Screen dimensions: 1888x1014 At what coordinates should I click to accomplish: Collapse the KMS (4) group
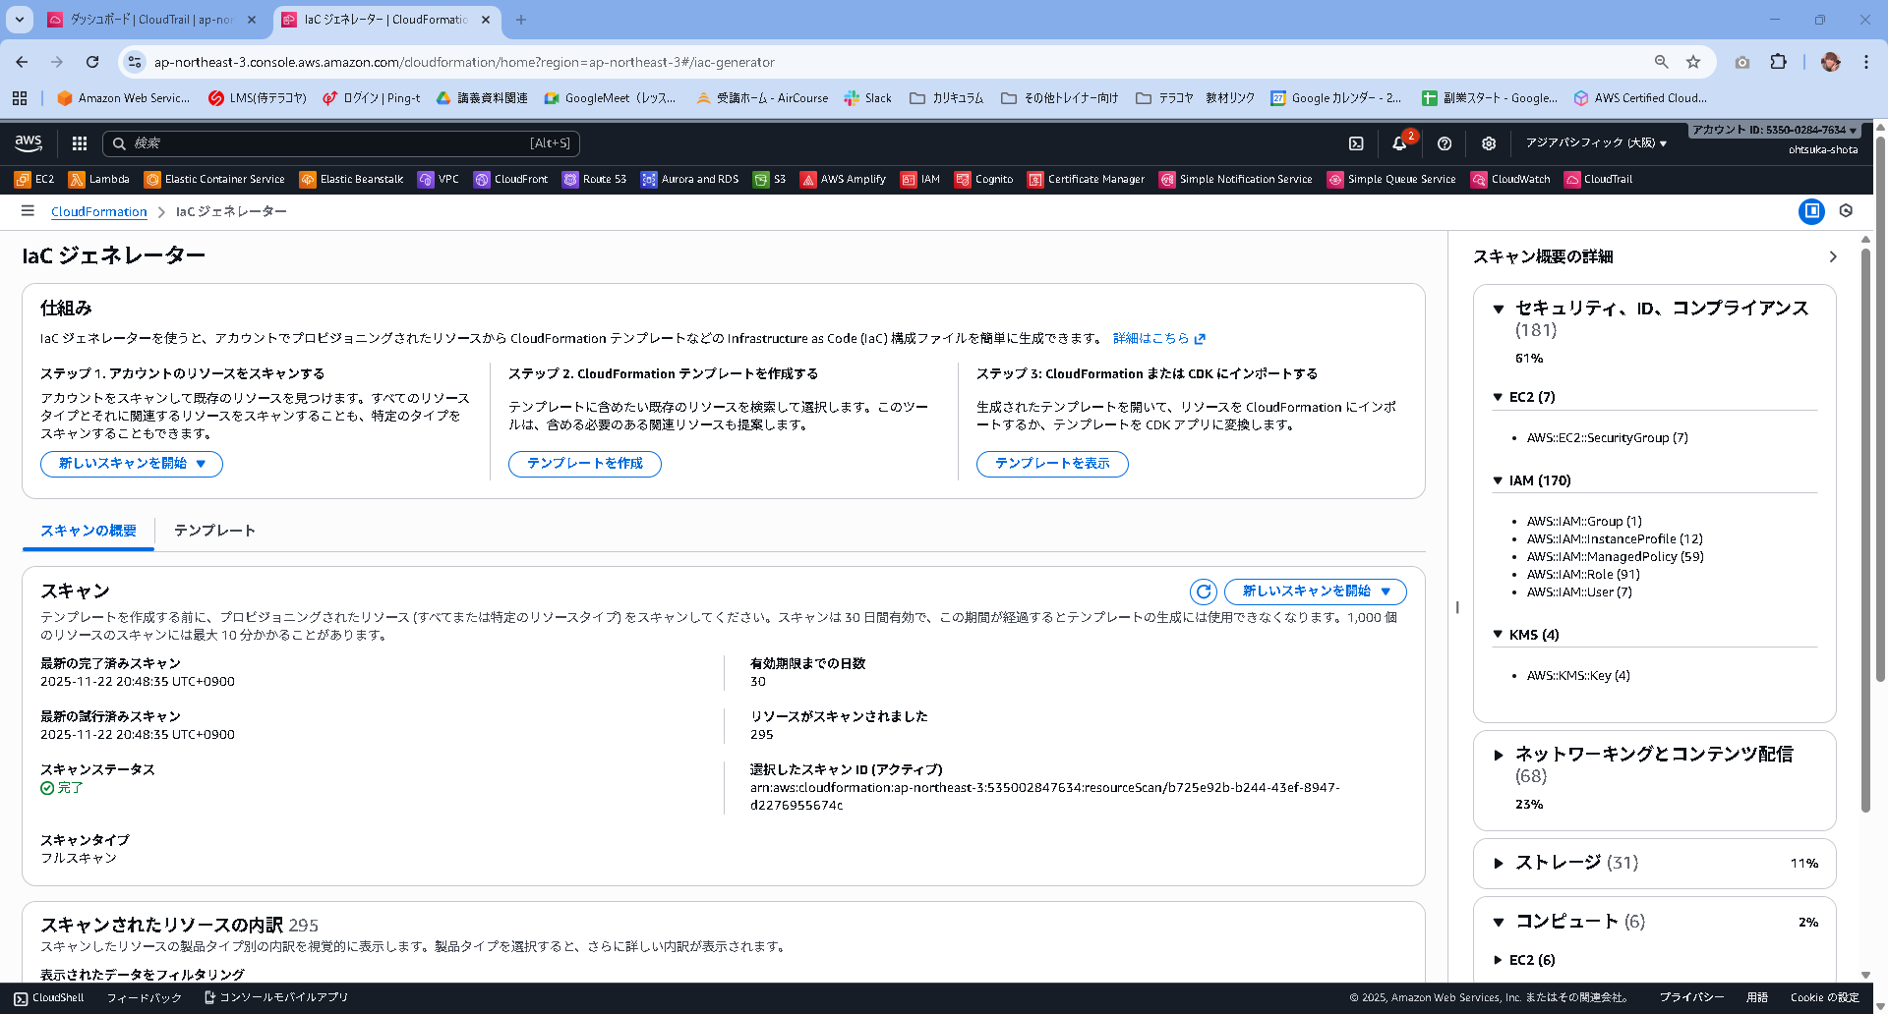pyautogui.click(x=1498, y=635)
